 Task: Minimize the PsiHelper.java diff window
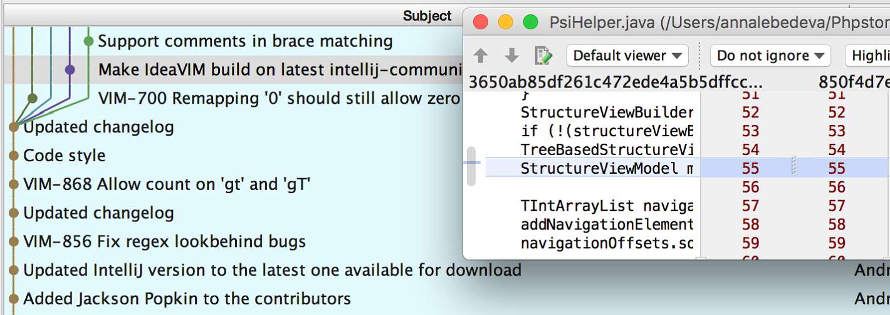(x=506, y=22)
